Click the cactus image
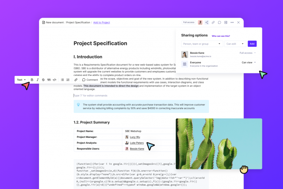Image resolution: width=283 pixels, height=189 pixels. coord(219,144)
